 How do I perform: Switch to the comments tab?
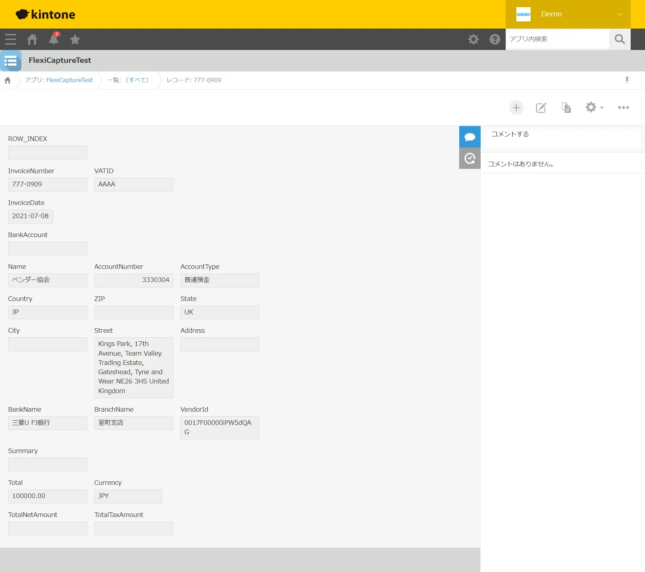tap(470, 137)
